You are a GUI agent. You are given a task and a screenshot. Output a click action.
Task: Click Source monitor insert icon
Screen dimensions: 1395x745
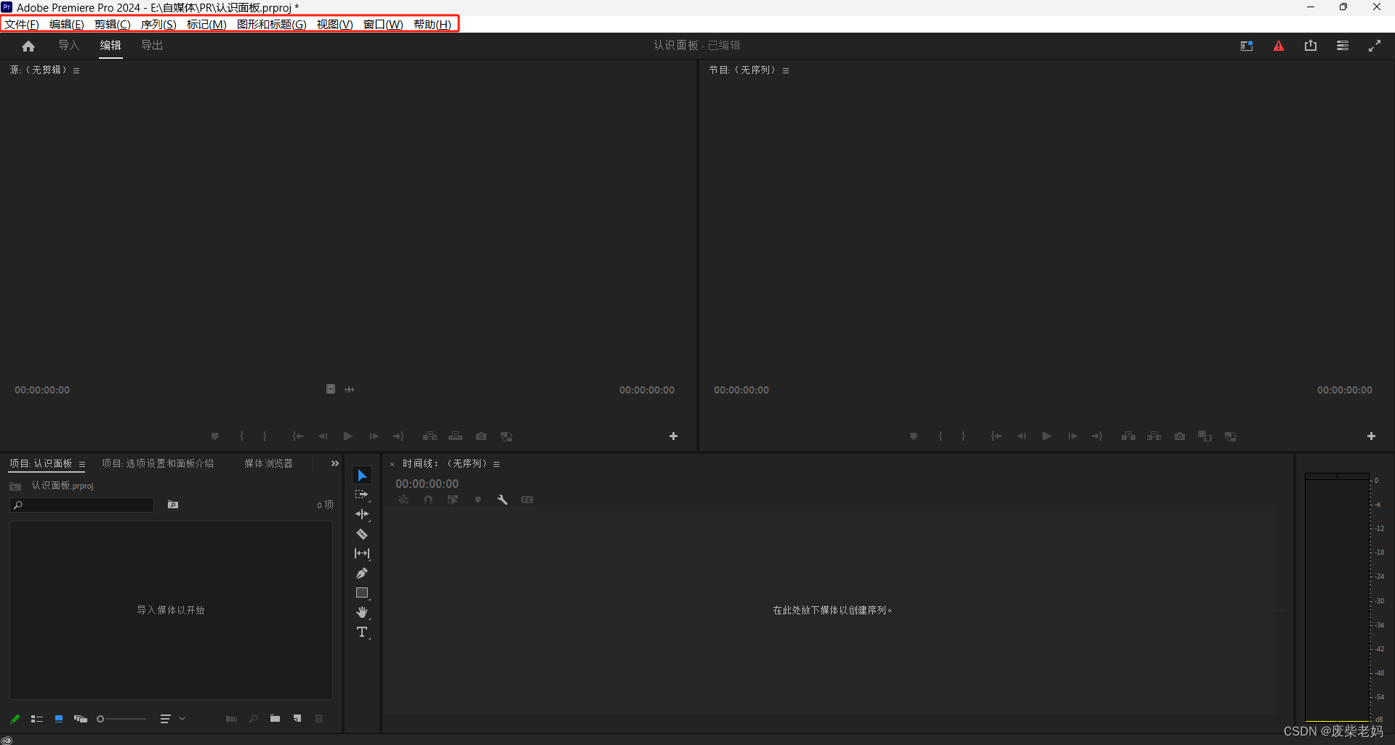click(x=430, y=436)
